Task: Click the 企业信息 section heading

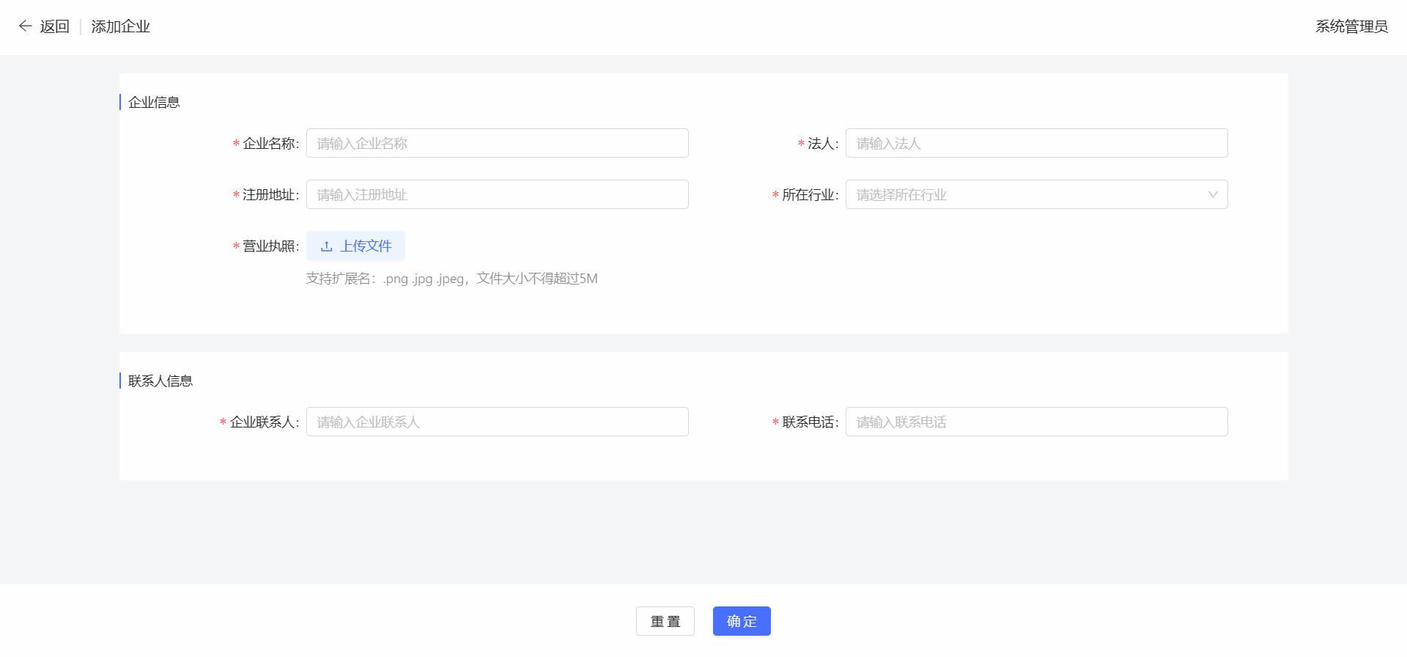Action: click(x=154, y=102)
